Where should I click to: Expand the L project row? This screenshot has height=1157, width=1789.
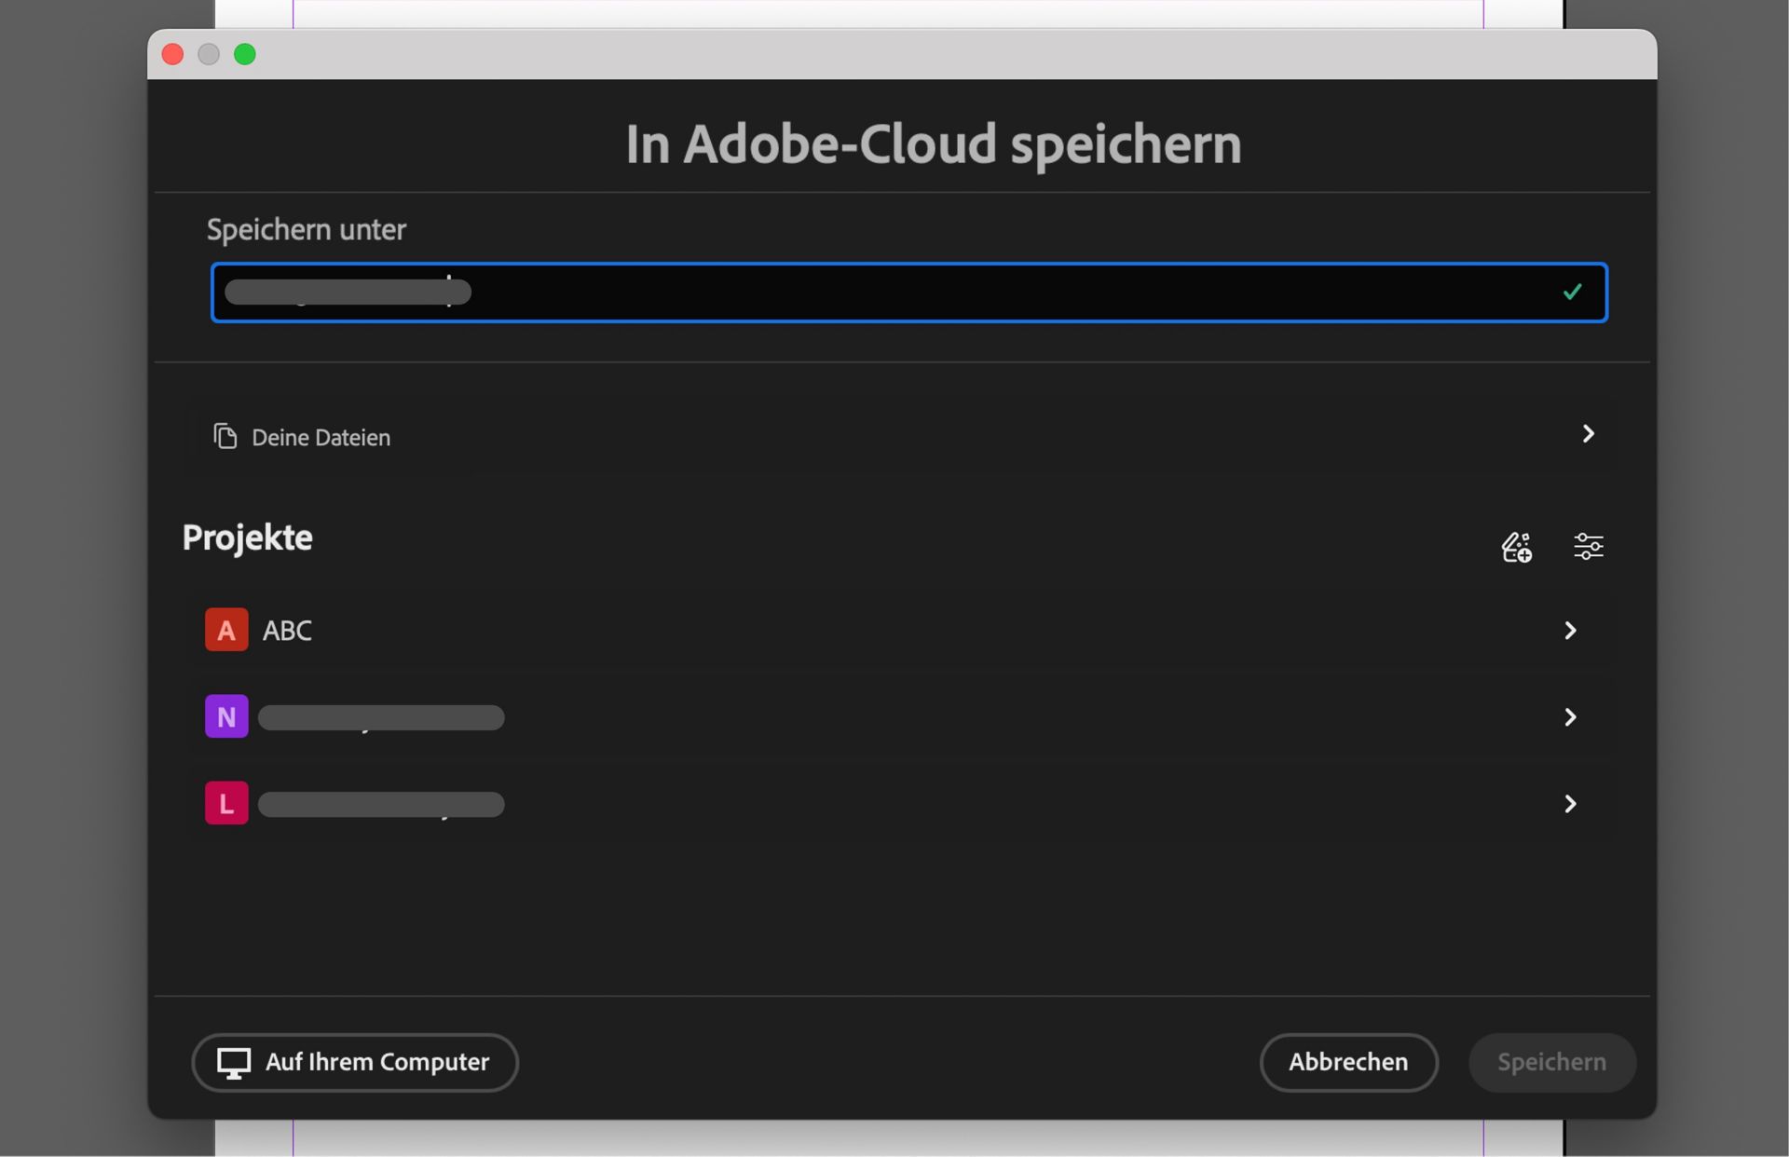click(1571, 803)
